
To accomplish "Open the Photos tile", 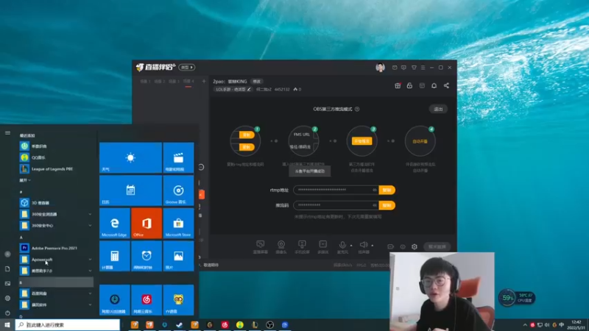I will tap(178, 256).
